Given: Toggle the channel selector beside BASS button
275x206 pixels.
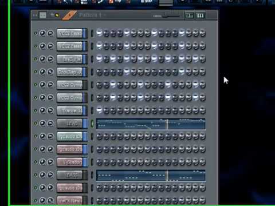Looking at the screenshot, I should [x=92, y=175].
